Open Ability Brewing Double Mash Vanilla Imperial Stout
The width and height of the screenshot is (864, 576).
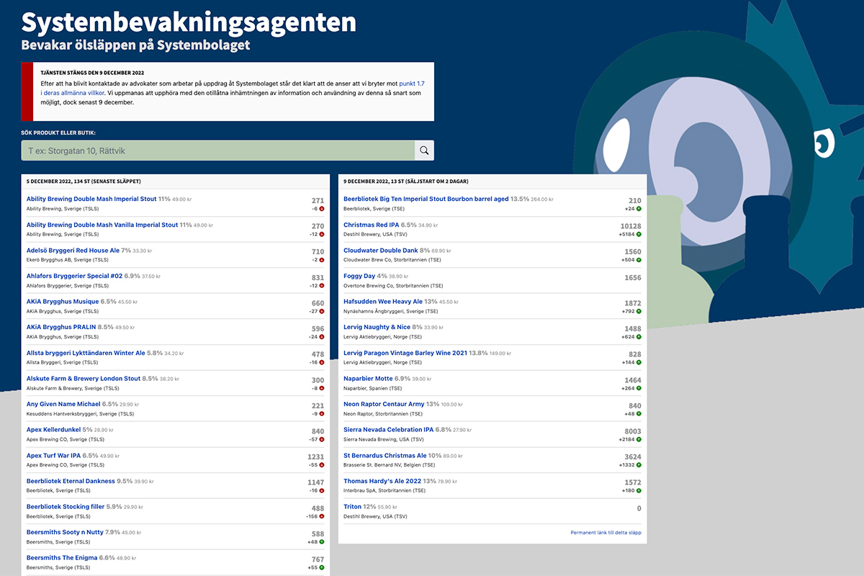102,225
